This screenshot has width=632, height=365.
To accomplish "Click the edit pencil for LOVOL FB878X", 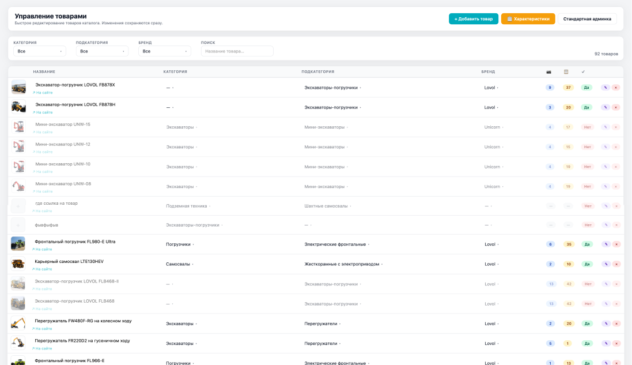I will point(605,88).
